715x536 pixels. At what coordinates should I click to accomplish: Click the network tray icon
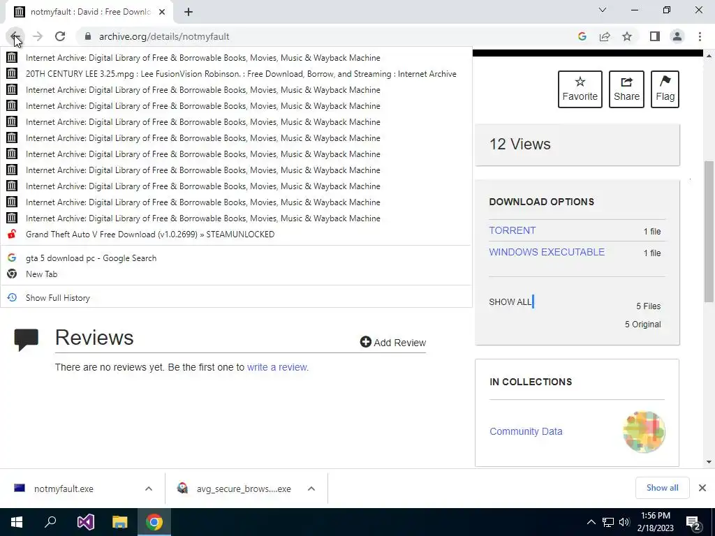608,522
